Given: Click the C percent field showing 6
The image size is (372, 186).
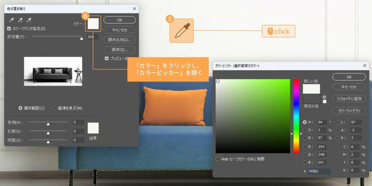Looking at the screenshot, I should 355,147.
